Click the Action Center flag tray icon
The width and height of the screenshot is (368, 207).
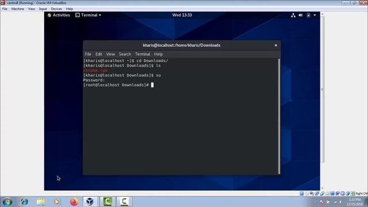click(x=328, y=202)
